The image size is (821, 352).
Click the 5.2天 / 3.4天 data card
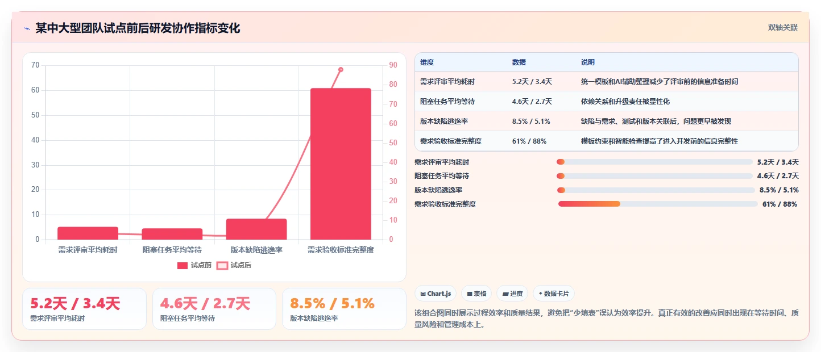point(84,309)
